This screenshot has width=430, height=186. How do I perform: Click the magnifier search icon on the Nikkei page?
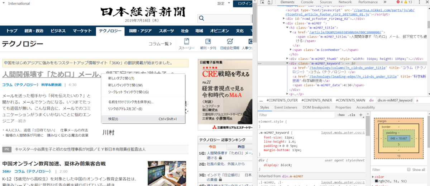coord(201,18)
